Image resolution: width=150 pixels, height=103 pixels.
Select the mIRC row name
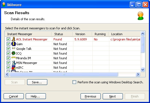coord(20,68)
